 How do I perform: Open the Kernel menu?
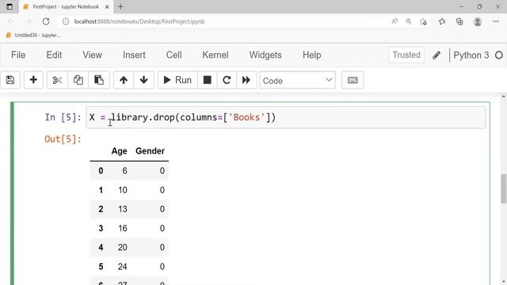[x=215, y=55]
